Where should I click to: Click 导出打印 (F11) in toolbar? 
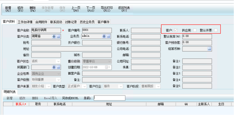tap(107, 9)
